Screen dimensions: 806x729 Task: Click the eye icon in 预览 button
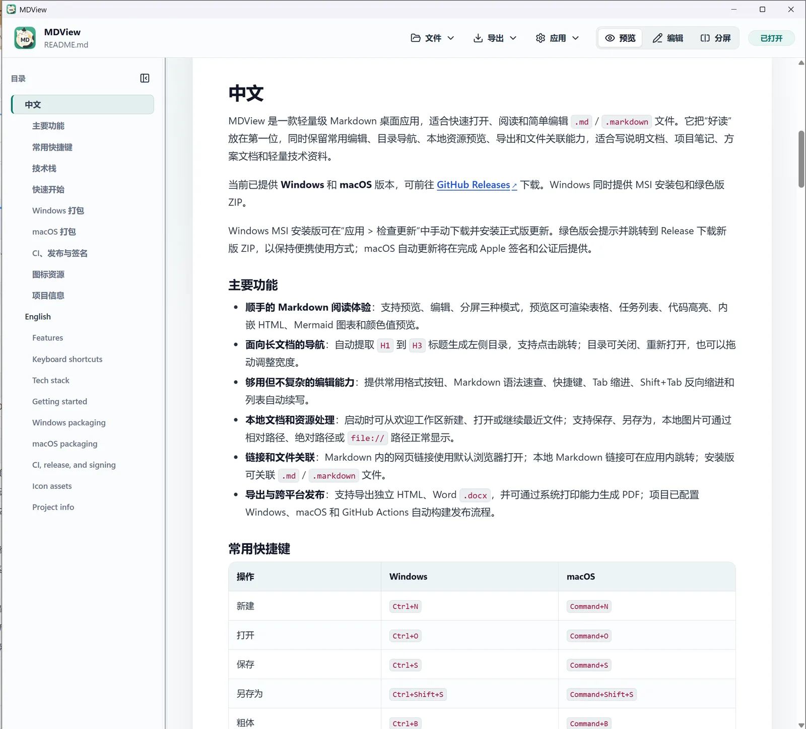click(x=610, y=38)
